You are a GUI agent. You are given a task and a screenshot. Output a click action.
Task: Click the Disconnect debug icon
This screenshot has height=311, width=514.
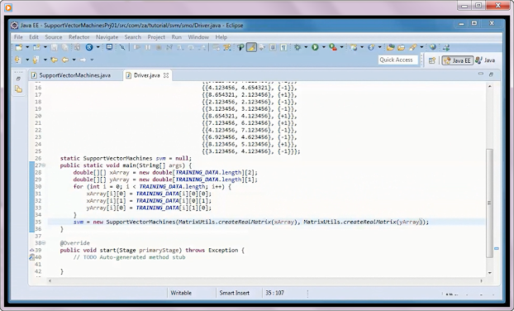click(x=169, y=48)
